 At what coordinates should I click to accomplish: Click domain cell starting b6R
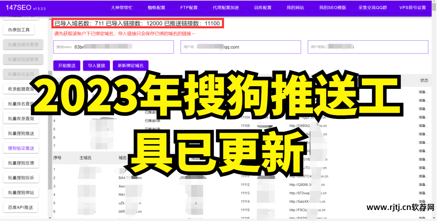click(130, 211)
